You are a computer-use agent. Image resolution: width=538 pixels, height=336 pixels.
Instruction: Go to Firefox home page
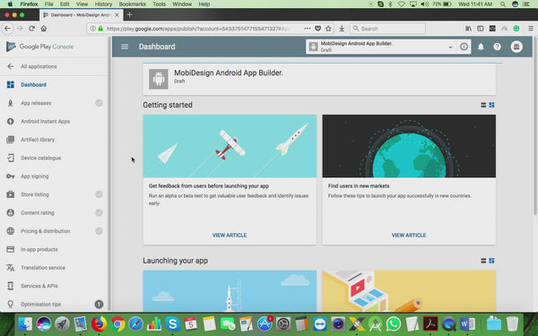click(44, 29)
